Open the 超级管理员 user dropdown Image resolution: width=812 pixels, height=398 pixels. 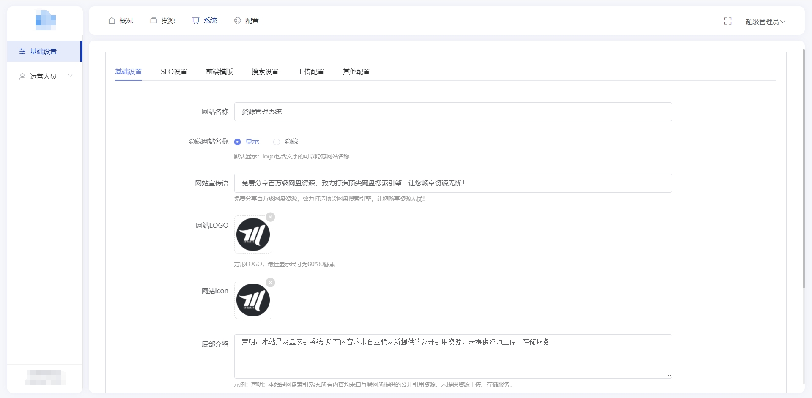765,22
